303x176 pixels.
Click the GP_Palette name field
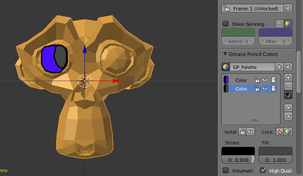pos(252,67)
